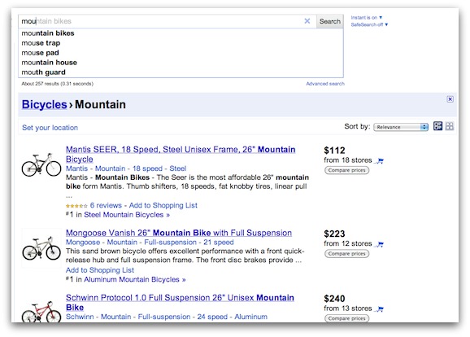The width and height of the screenshot is (470, 337).
Task: Click the Search button
Action: pos(329,21)
